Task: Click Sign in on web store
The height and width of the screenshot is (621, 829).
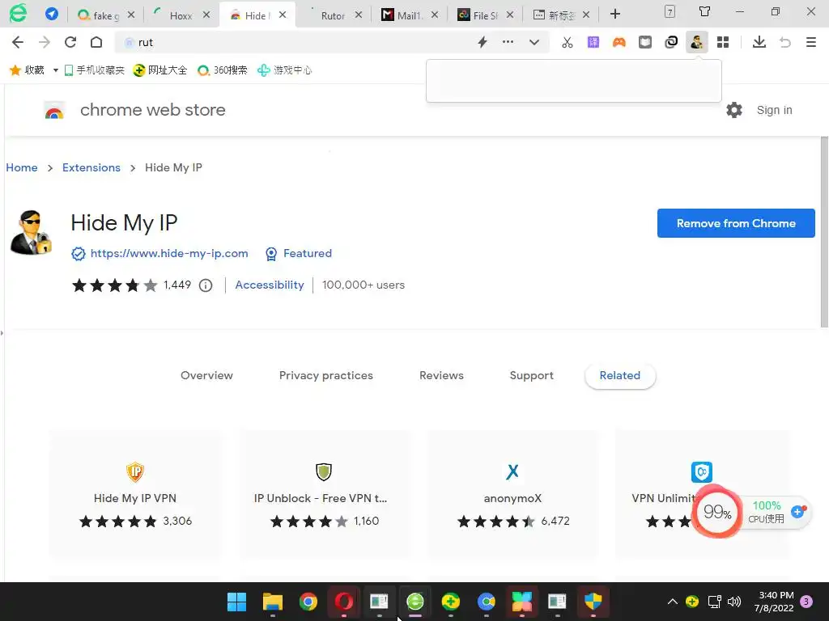Action: (774, 110)
